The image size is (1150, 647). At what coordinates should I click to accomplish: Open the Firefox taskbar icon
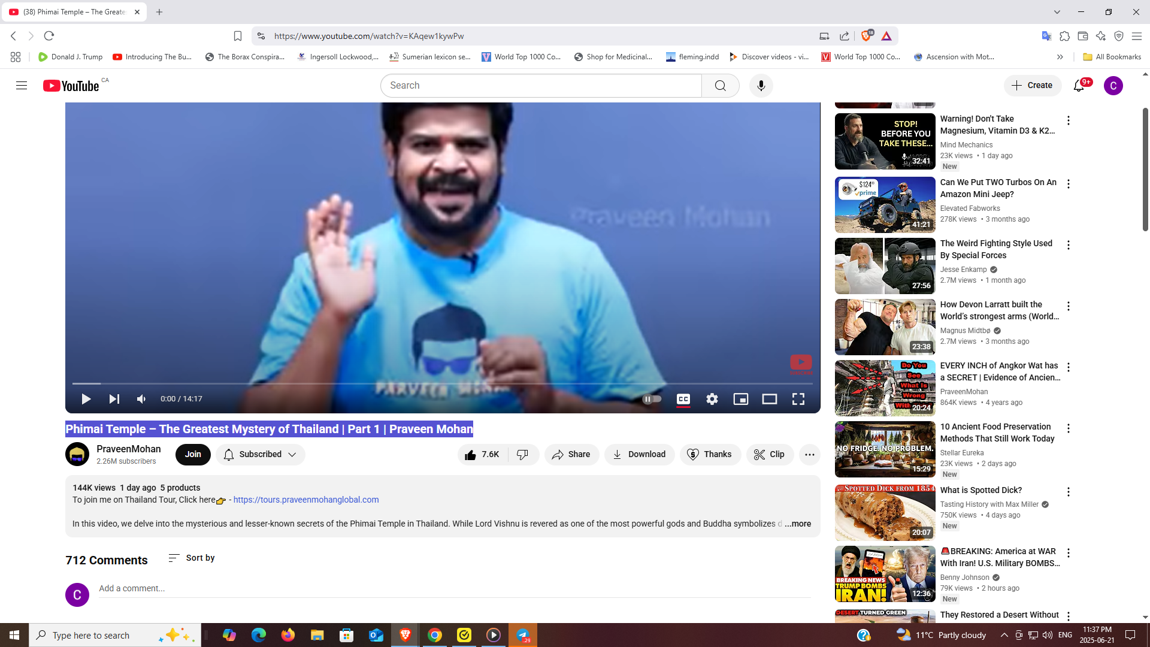(x=288, y=635)
